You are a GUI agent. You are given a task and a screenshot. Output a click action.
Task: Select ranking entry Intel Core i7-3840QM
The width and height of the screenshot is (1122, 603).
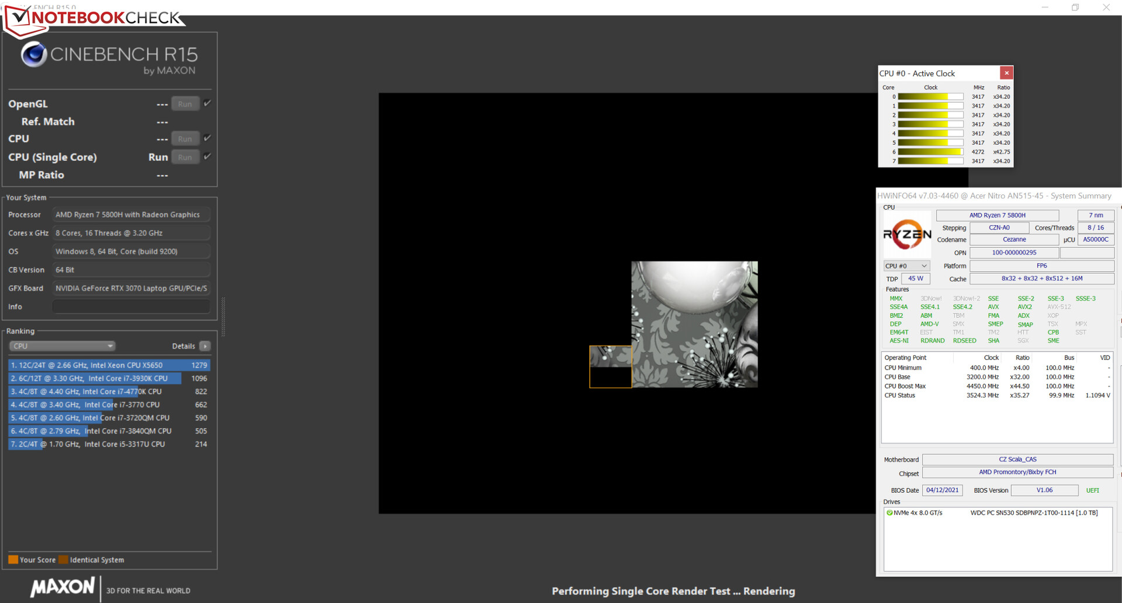coord(109,431)
